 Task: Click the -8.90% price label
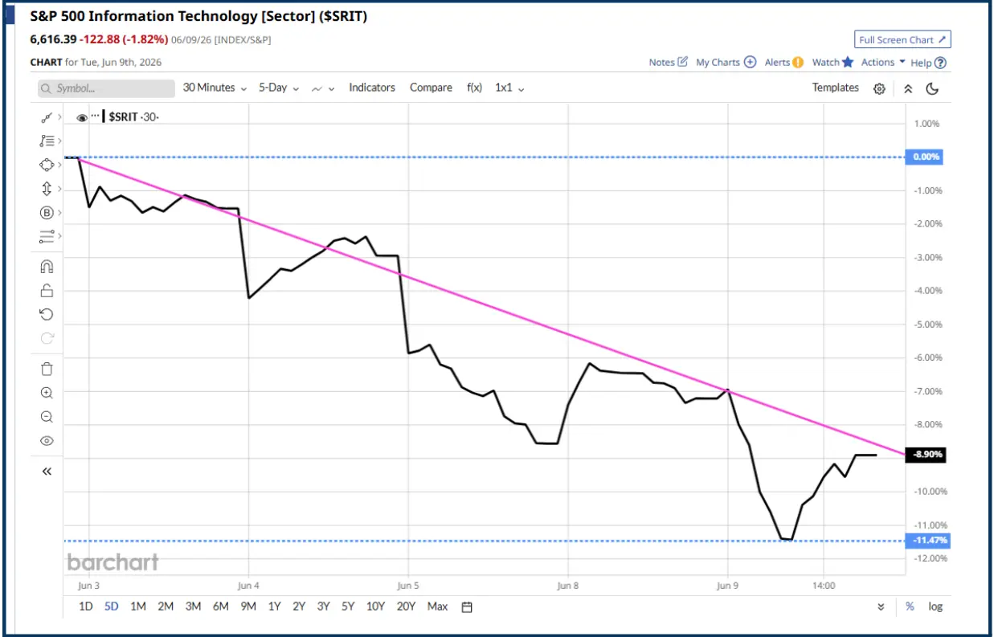pyautogui.click(x=925, y=455)
